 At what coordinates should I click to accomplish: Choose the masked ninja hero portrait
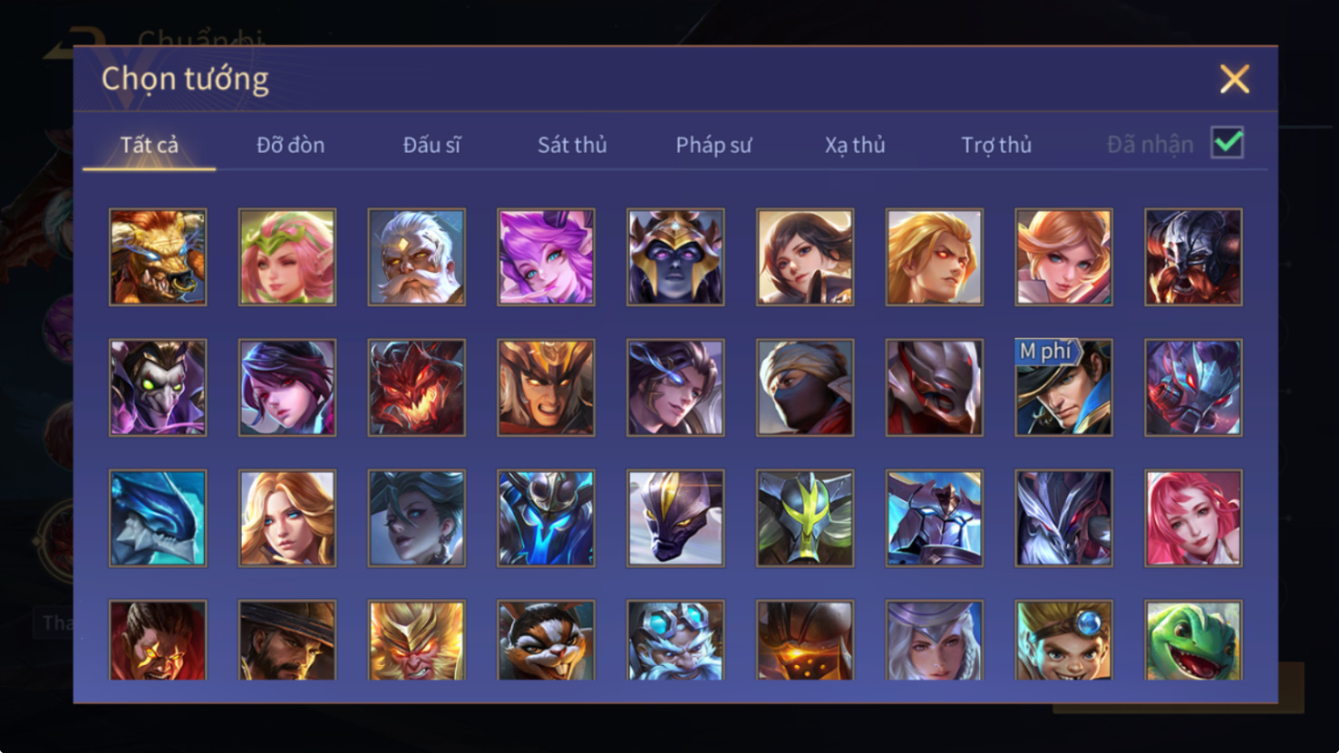click(x=805, y=388)
